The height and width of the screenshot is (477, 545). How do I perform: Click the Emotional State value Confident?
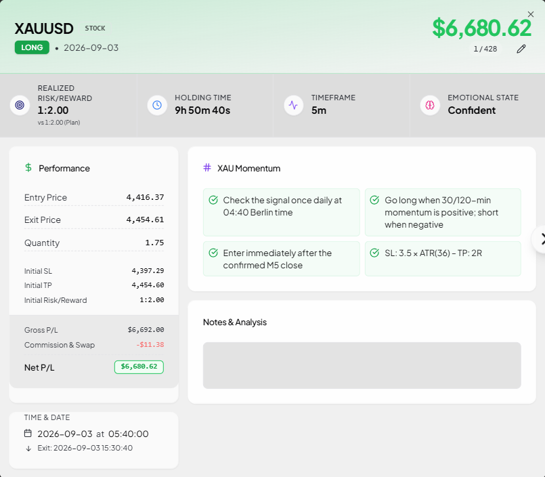[x=472, y=110]
